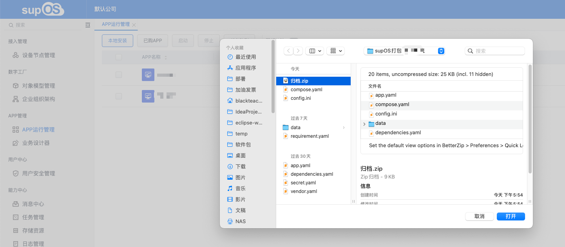Select 最近使用 in the sidebar favorites
This screenshot has width=565, height=247.
click(245, 57)
